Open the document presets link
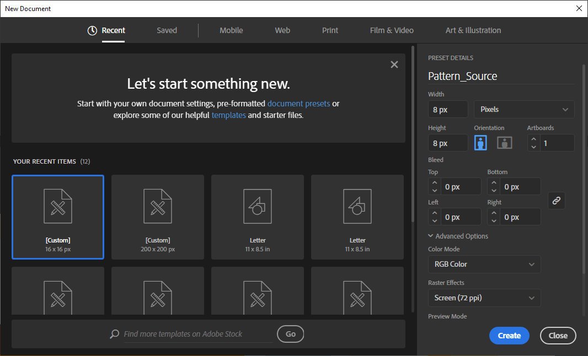The width and height of the screenshot is (588, 356). tap(298, 104)
